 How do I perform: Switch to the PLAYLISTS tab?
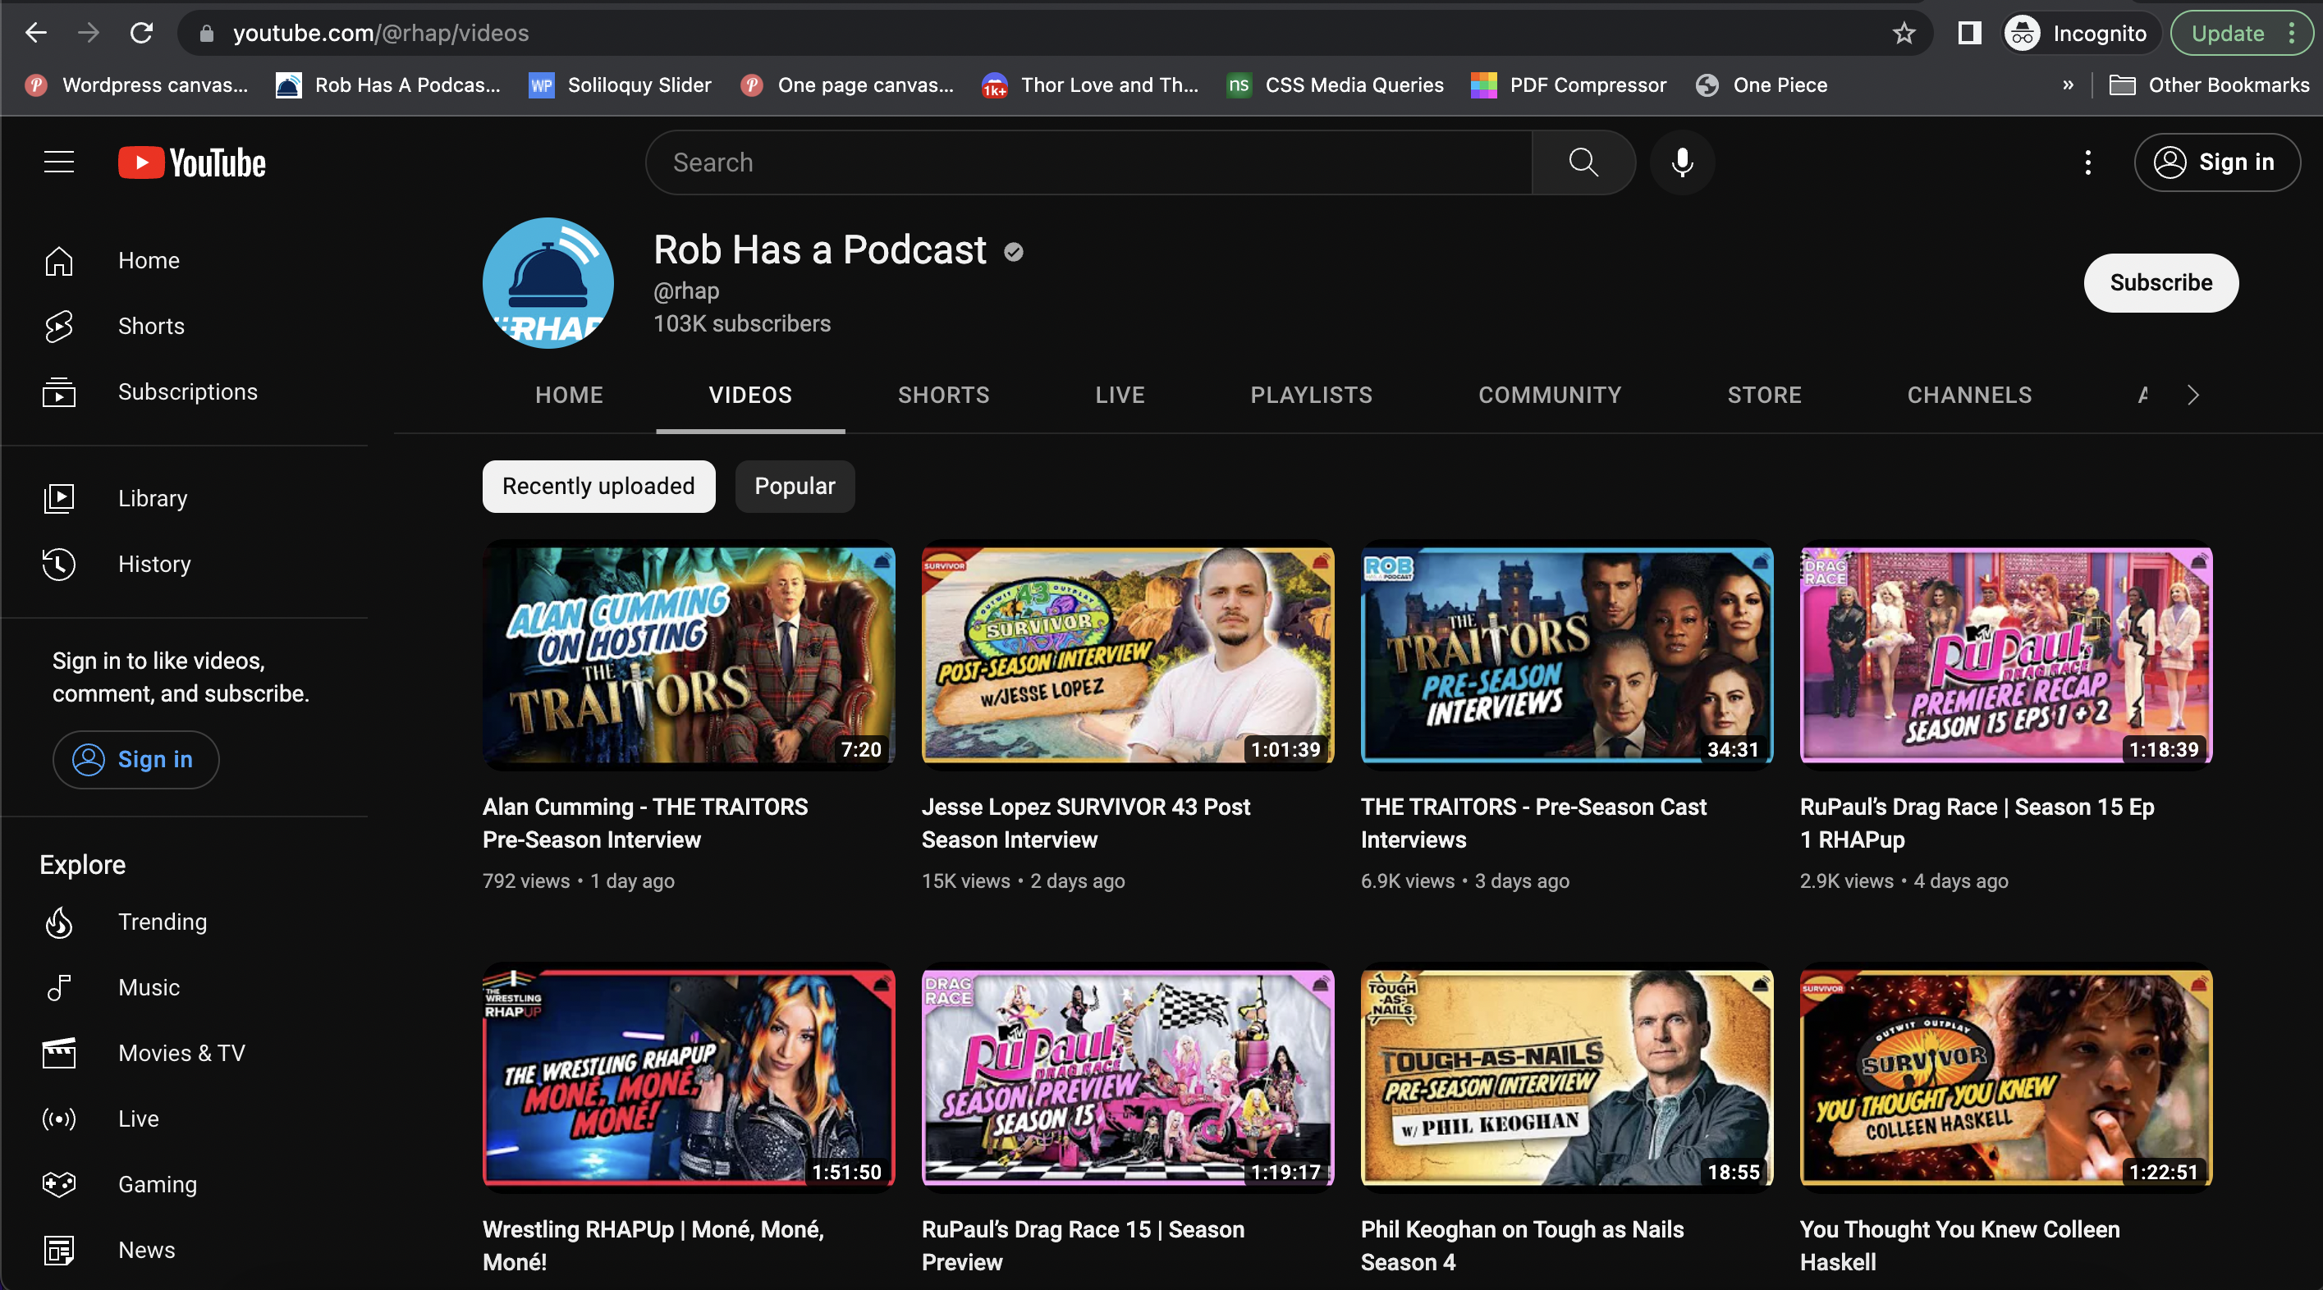coord(1311,395)
